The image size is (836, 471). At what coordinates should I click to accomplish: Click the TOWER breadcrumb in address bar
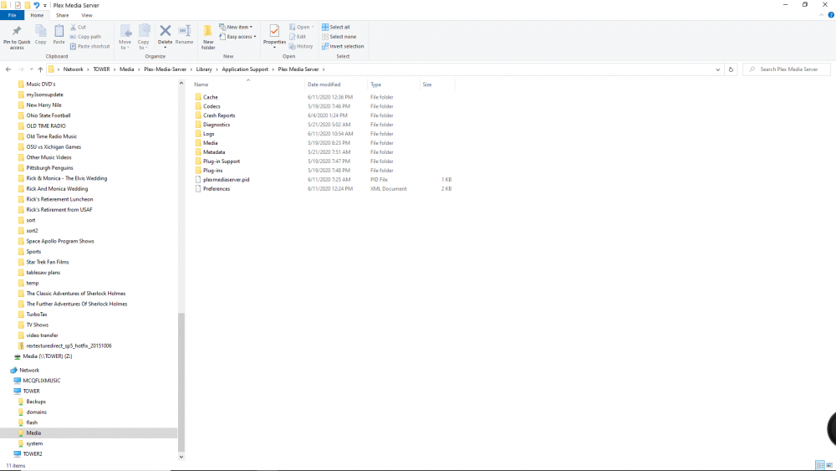[x=101, y=69]
